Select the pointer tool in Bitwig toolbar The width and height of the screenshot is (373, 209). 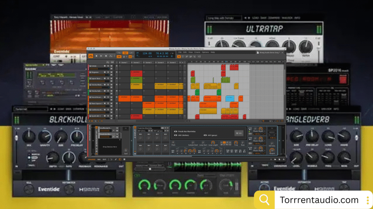[x=179, y=56]
